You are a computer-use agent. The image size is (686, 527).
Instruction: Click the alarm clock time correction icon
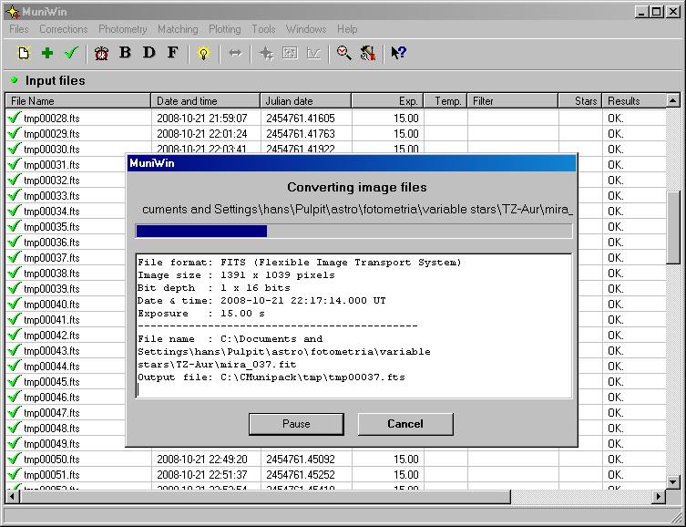point(102,53)
